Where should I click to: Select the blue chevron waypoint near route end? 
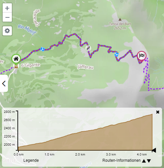[x=117, y=54]
